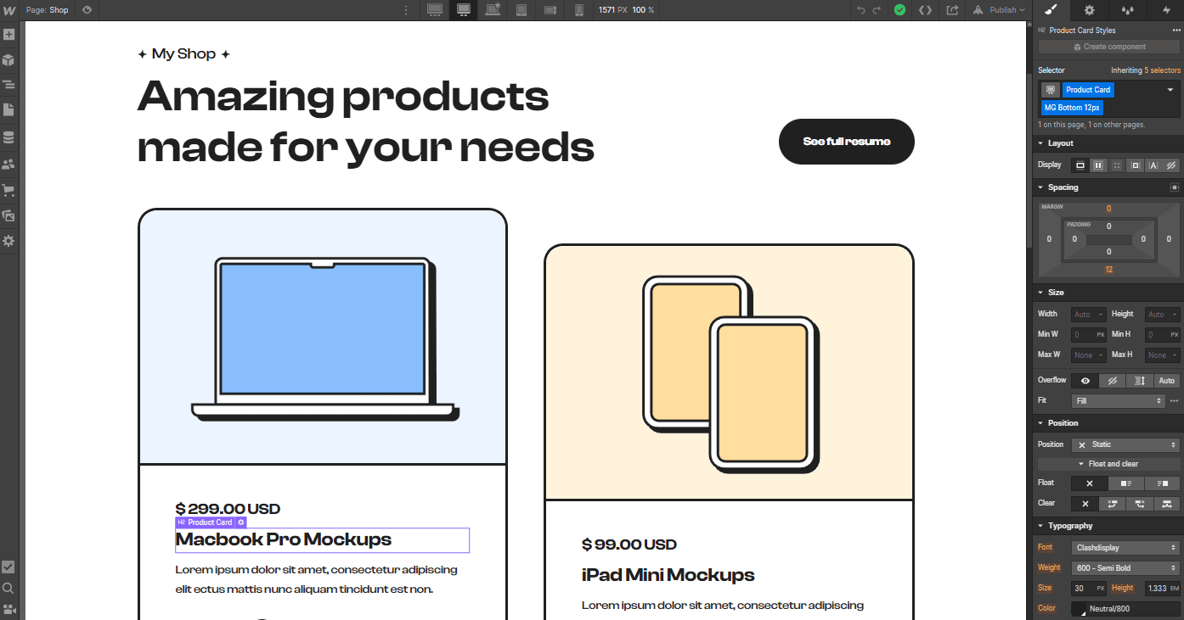The width and height of the screenshot is (1184, 620).
Task: Open the Add Elements panel
Action: [8, 34]
